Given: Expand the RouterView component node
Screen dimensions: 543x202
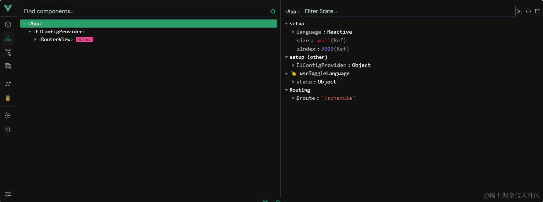Looking at the screenshot, I should click(35, 39).
